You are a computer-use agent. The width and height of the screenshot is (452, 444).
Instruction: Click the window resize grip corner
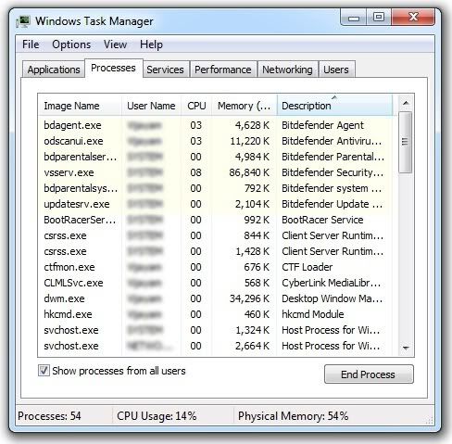(x=430, y=421)
